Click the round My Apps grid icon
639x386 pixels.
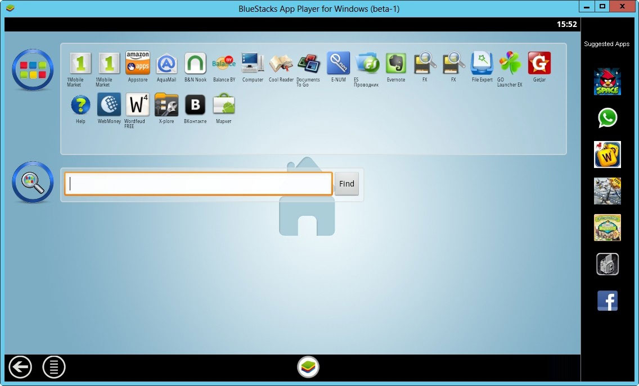coord(33,70)
